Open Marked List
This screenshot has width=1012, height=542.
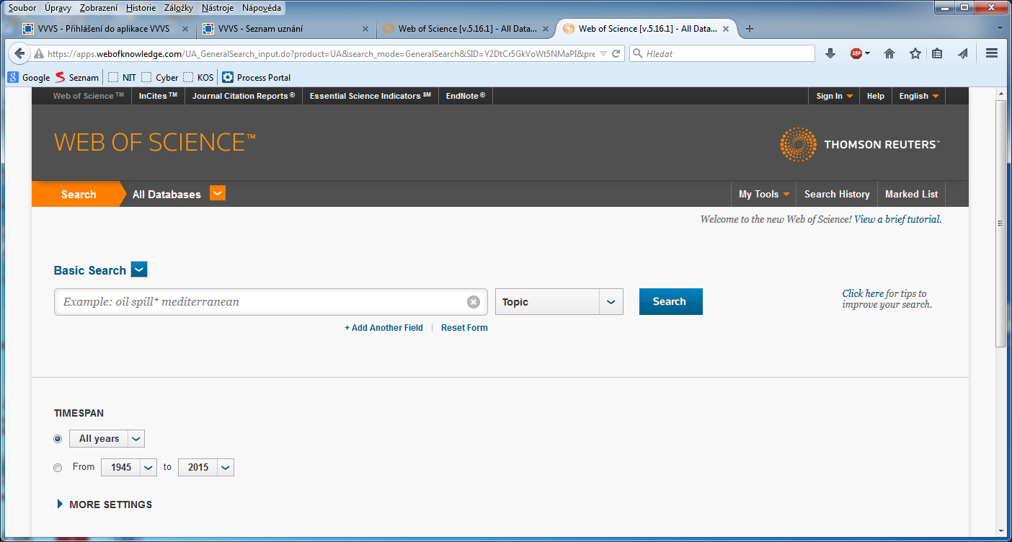tap(911, 194)
